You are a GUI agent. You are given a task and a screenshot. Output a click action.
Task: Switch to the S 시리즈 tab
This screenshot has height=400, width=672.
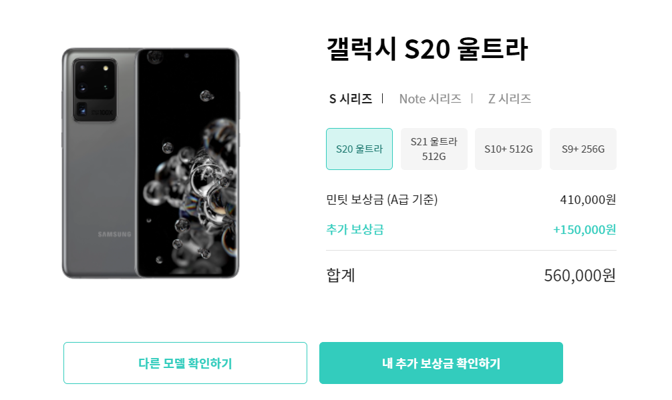tap(350, 99)
